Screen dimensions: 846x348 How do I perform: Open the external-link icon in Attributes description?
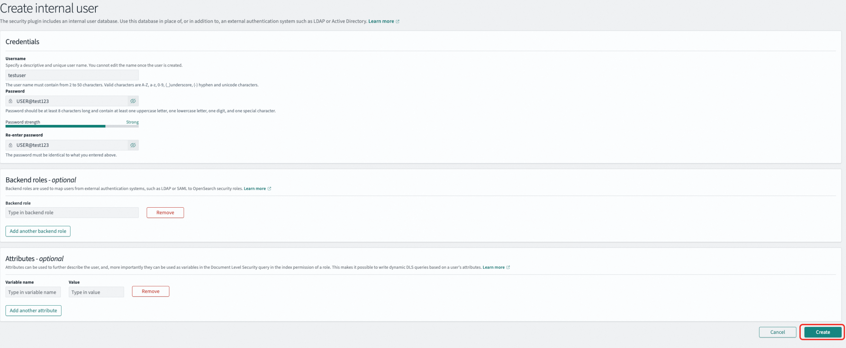pyautogui.click(x=508, y=267)
